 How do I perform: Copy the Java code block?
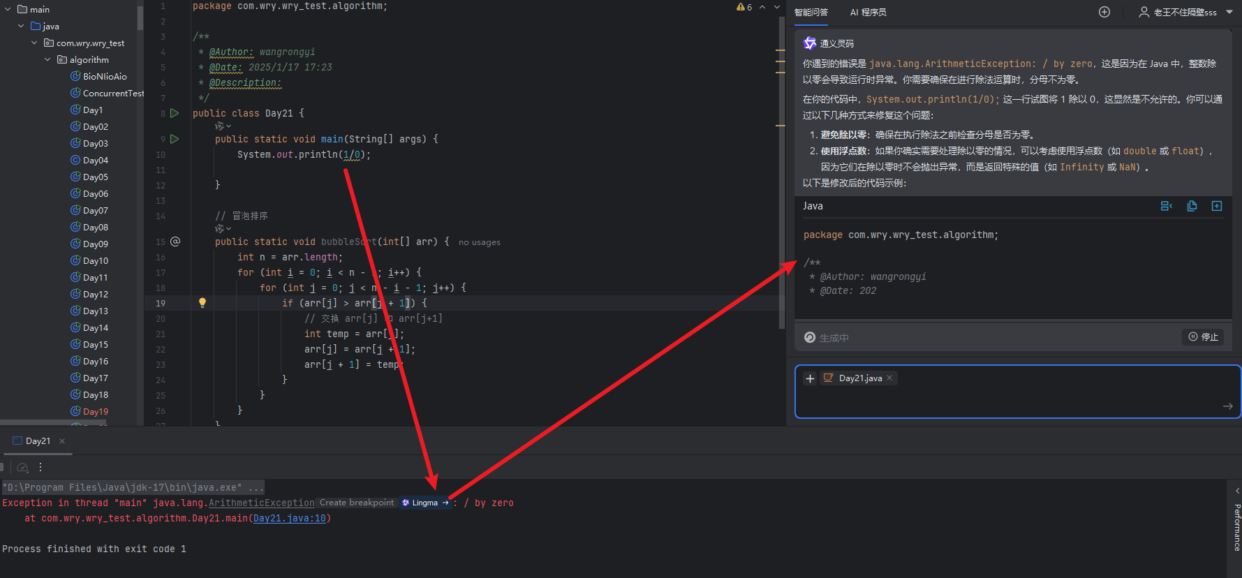[1192, 206]
